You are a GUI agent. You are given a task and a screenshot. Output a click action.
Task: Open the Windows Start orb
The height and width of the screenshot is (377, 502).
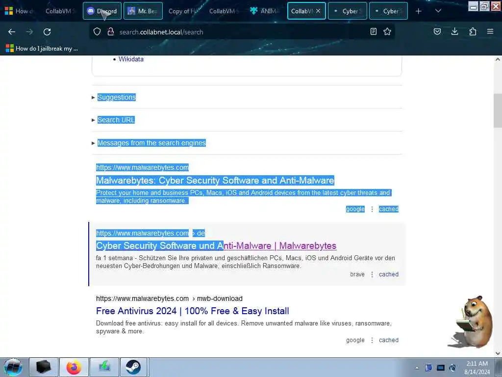13,367
